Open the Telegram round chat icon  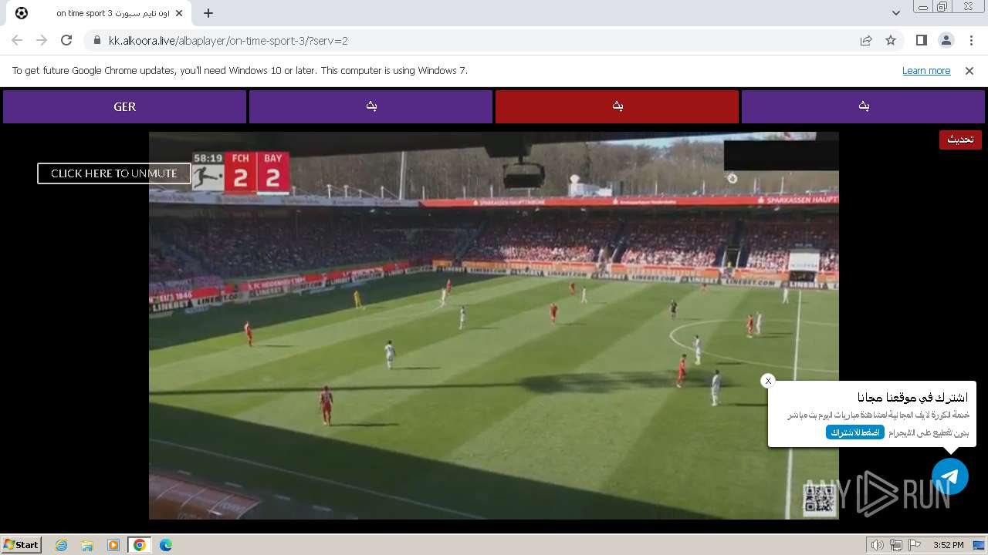pyautogui.click(x=950, y=476)
